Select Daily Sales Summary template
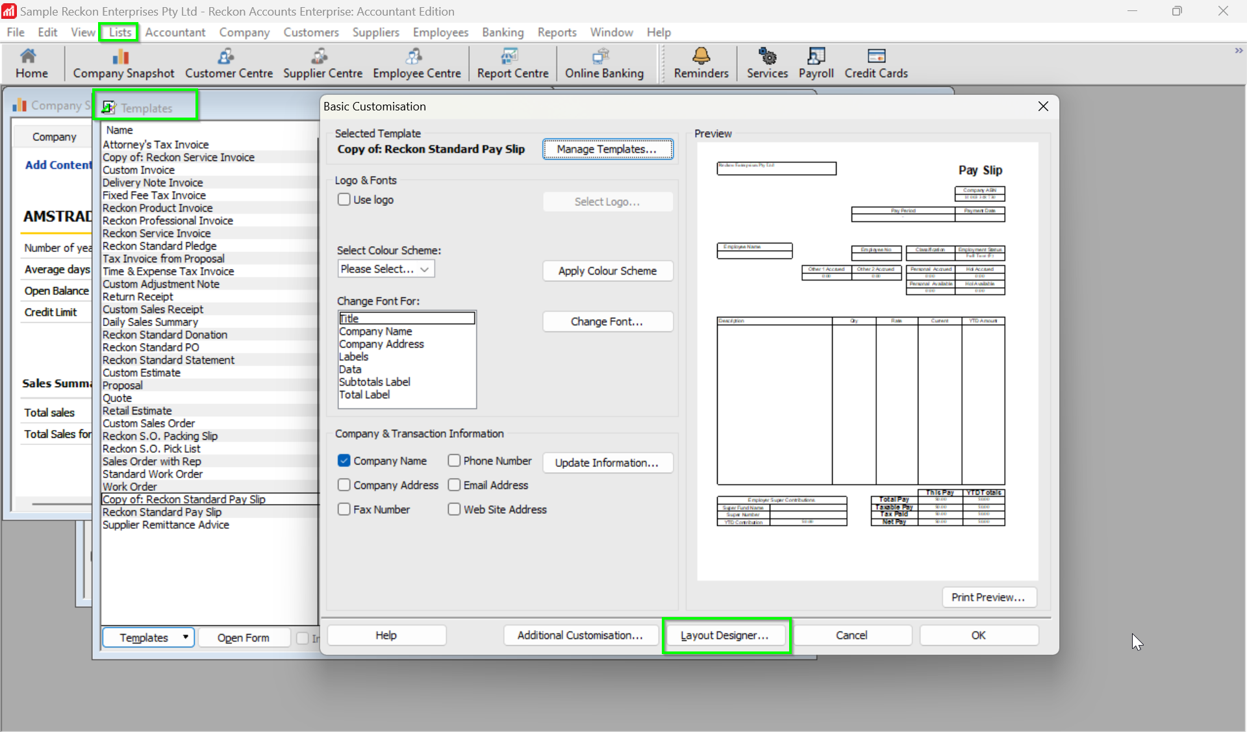1247x732 pixels. pyautogui.click(x=210, y=322)
